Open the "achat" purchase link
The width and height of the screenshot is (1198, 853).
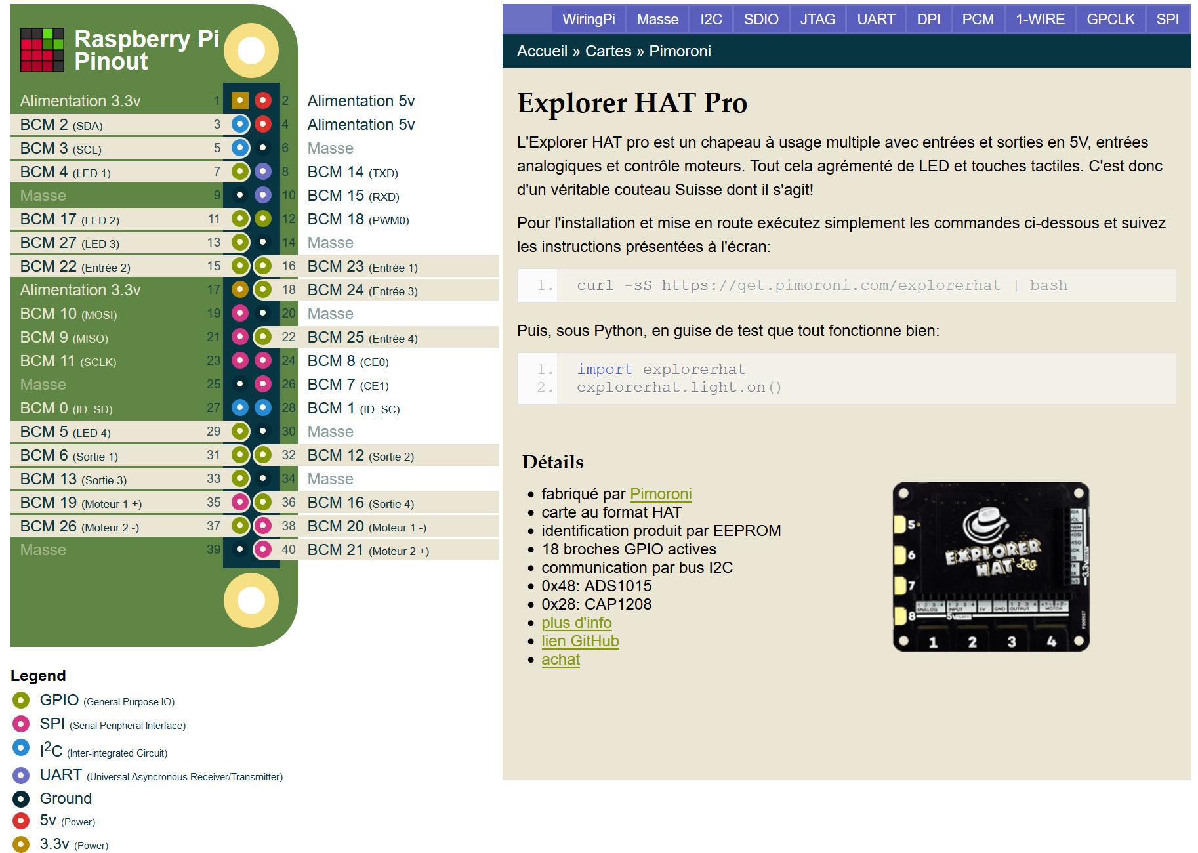(560, 659)
